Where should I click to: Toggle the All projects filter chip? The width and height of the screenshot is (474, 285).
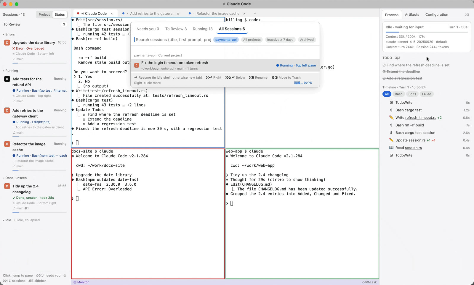[252, 40]
